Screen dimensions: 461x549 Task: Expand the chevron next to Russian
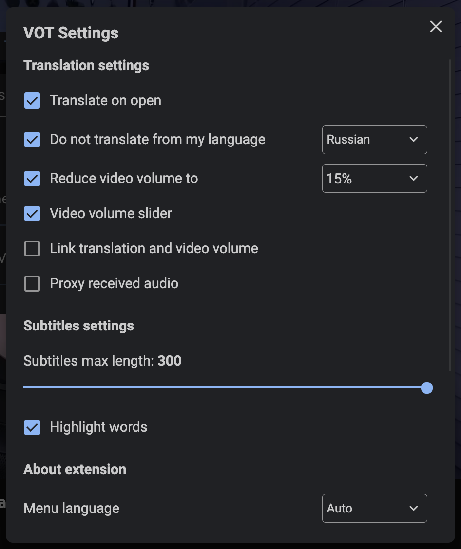[x=414, y=140]
